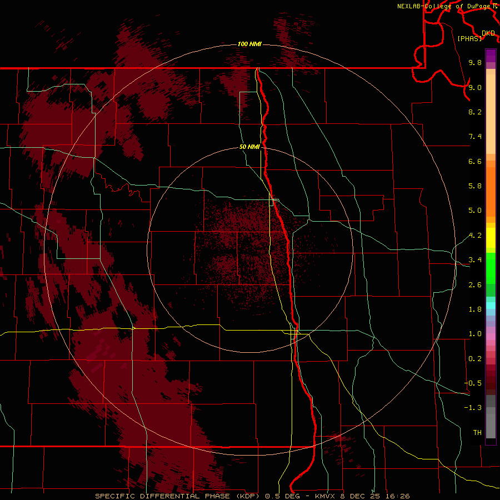This screenshot has width=500, height=500.
Task: Click the [PHAS] unit label above the scale
Action: coord(469,39)
